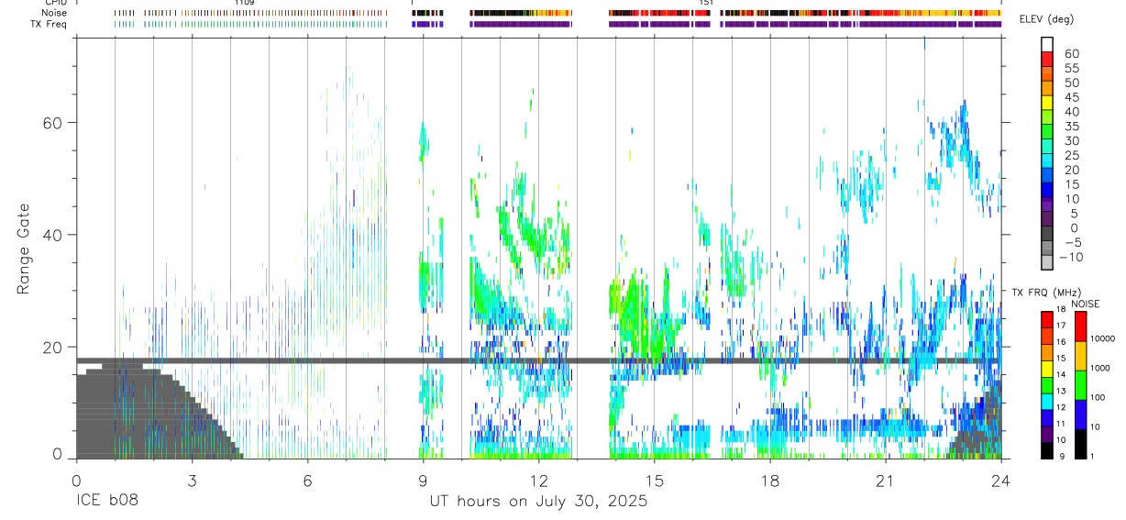Image resolution: width=1126 pixels, height=520 pixels.
Task: Click the yellow TX FRQ segment between 14 and 15
Action: point(1047,368)
